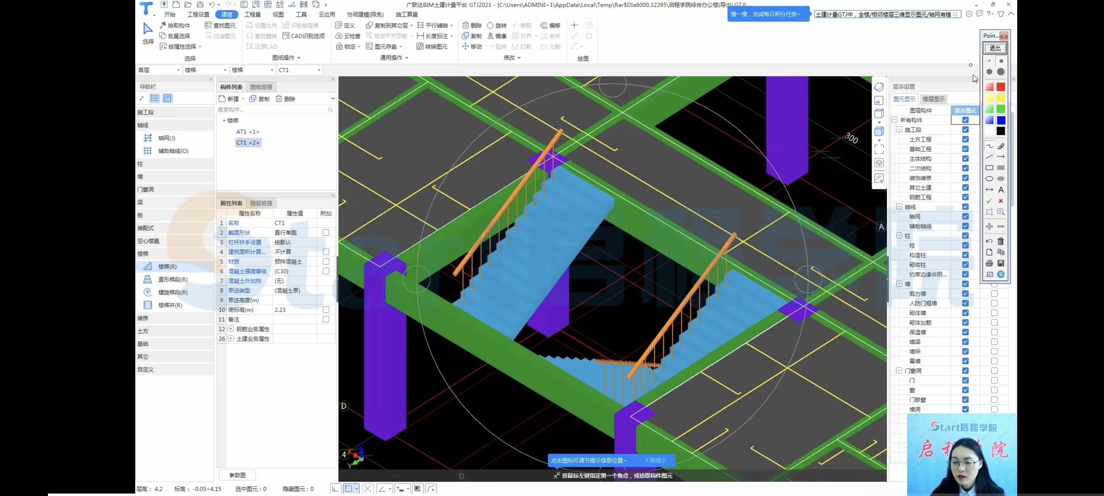
Task: Click the top search box for 土建计量GTJ
Action: tap(887, 14)
